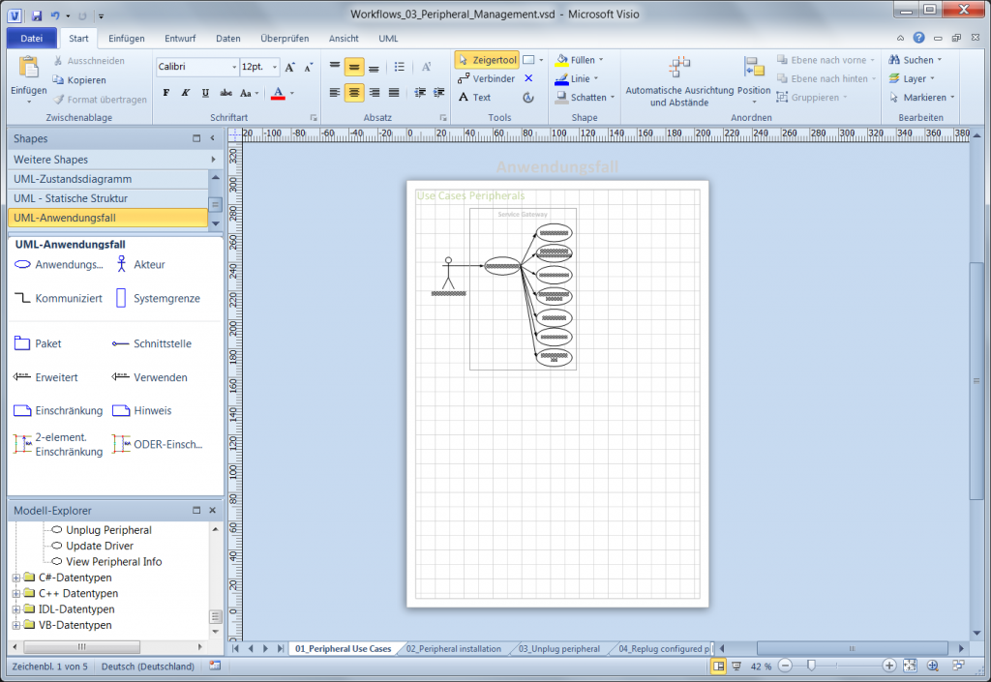The image size is (991, 682).
Task: Align paragraph right
Action: coord(375,93)
